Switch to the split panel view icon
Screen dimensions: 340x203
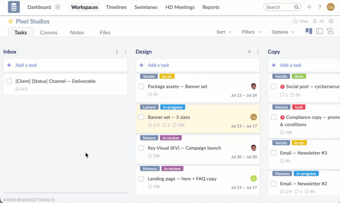(319, 31)
